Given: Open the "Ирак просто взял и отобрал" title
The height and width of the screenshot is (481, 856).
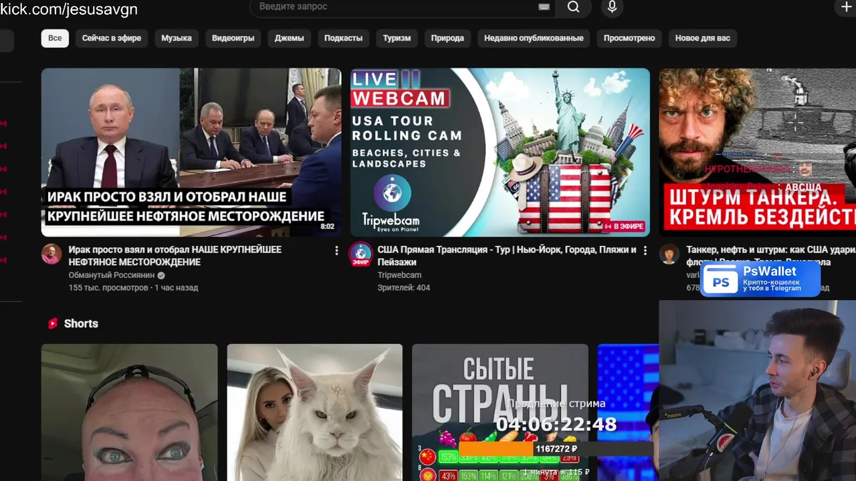Looking at the screenshot, I should [x=175, y=256].
